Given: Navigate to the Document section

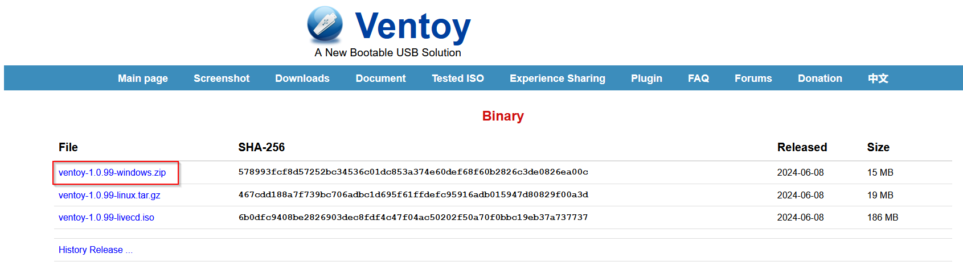Looking at the screenshot, I should coord(380,78).
